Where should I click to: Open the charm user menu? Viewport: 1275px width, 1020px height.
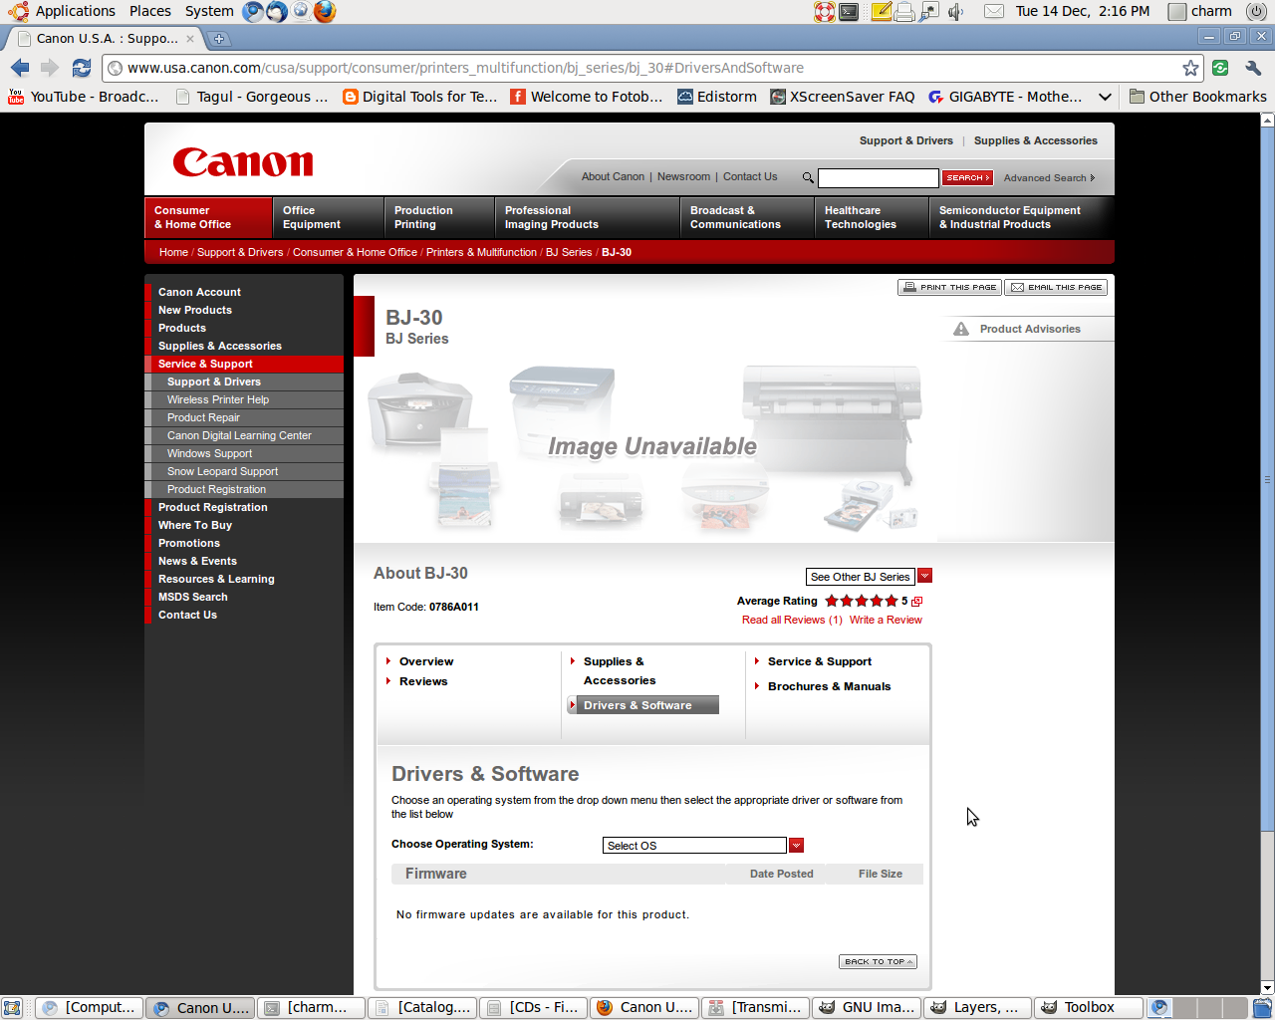coord(1200,11)
